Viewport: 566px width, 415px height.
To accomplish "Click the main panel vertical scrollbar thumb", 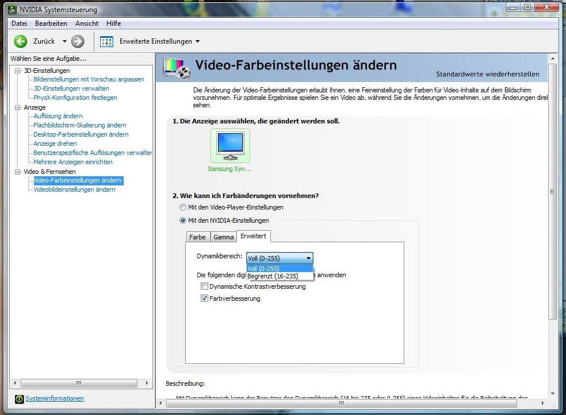I will pyautogui.click(x=552, y=191).
